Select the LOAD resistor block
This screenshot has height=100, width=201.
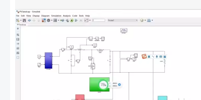click(x=165, y=62)
